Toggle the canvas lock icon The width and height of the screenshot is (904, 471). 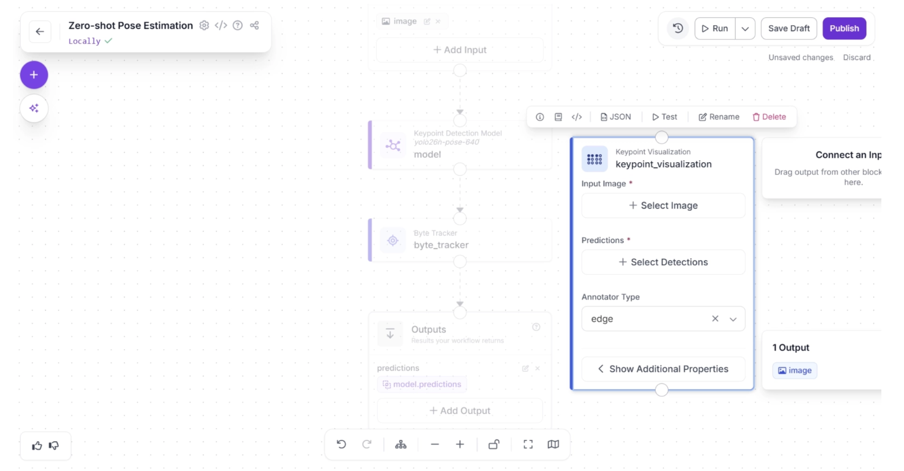[x=494, y=445]
